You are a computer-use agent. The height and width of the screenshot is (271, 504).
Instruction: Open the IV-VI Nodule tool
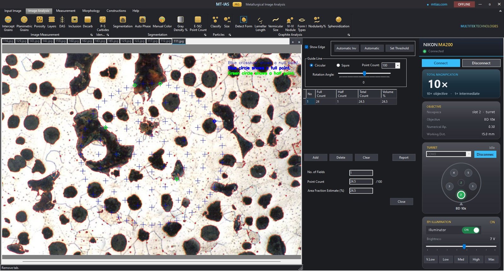pyautogui.click(x=290, y=24)
